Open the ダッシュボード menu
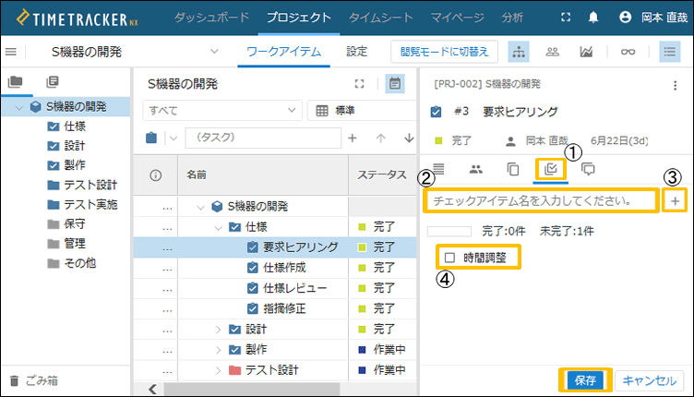The width and height of the screenshot is (694, 397). tap(211, 18)
